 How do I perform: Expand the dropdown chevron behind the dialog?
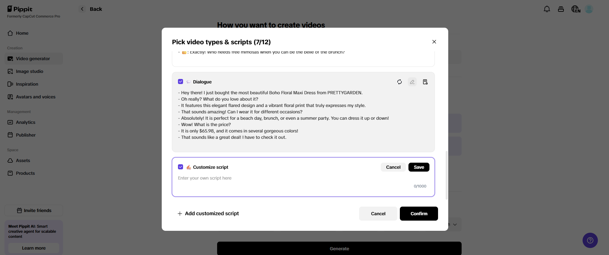455,224
